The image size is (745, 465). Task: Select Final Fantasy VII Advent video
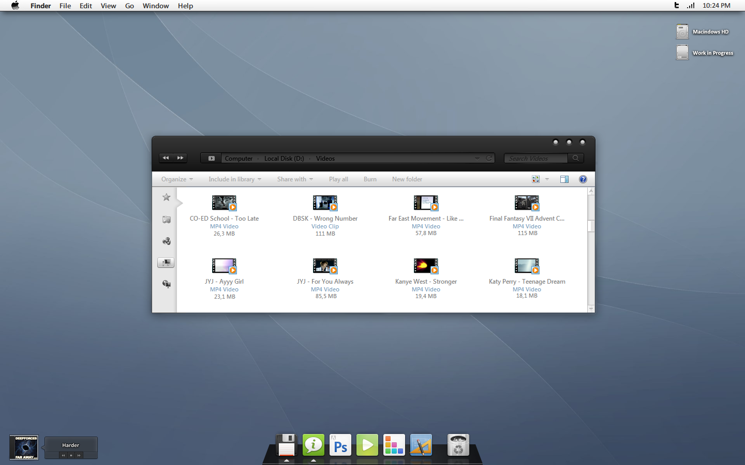point(527,215)
